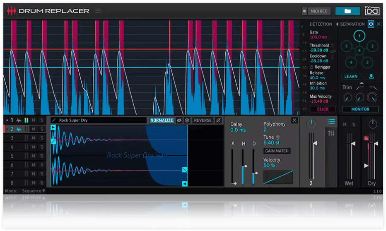Open the sample browser folder button
386x231 pixels.
(x=347, y=11)
